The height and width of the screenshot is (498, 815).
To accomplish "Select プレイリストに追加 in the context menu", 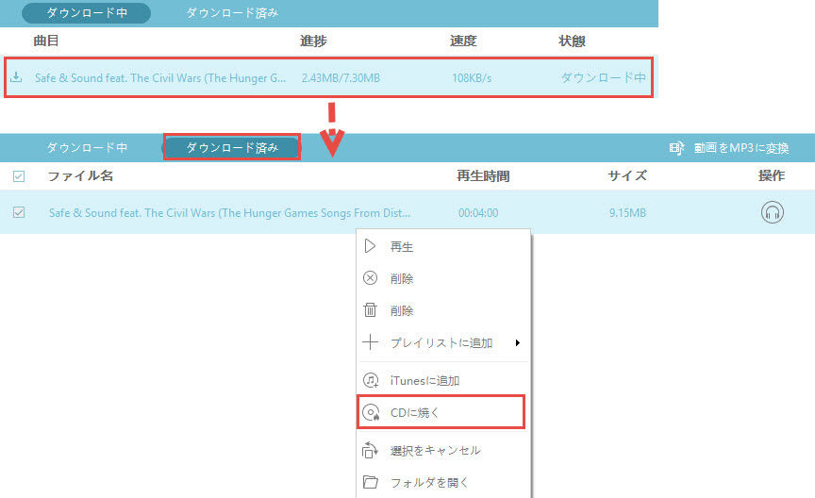I will (x=441, y=342).
